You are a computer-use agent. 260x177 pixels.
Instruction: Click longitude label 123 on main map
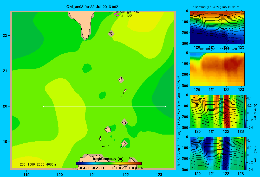click(x=159, y=174)
